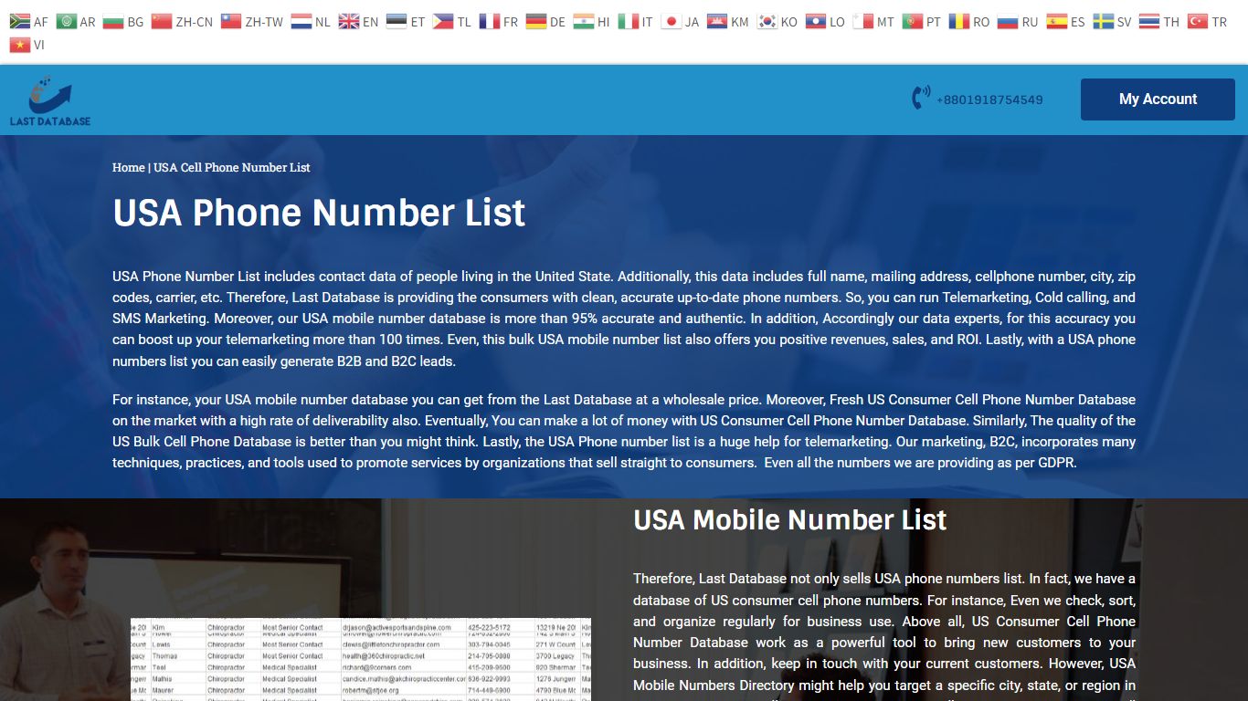Click the phone handset icon
Screen dimensions: 1248x701
pos(921,98)
